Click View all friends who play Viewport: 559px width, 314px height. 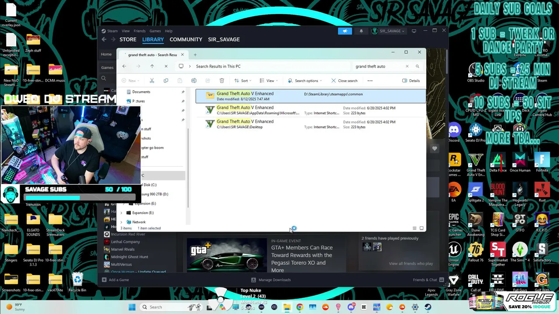click(x=411, y=263)
